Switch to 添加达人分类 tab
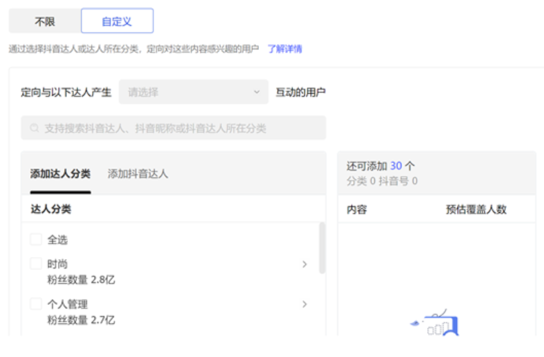This screenshot has width=544, height=357. (x=60, y=173)
